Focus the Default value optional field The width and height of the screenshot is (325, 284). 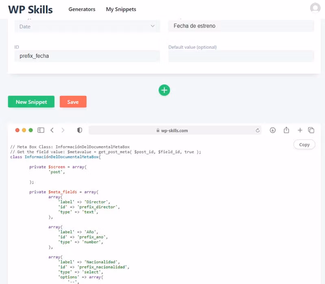[x=241, y=56]
